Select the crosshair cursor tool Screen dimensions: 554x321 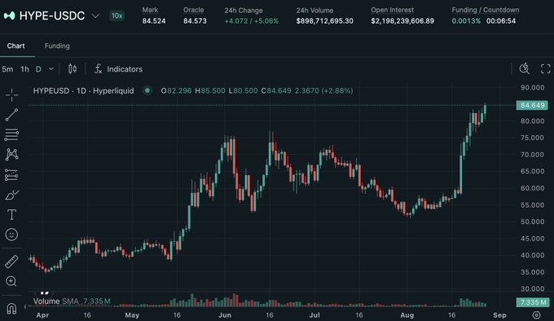tap(11, 95)
